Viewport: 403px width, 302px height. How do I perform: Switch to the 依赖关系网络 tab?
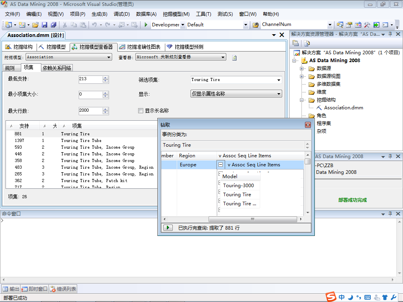(x=57, y=68)
